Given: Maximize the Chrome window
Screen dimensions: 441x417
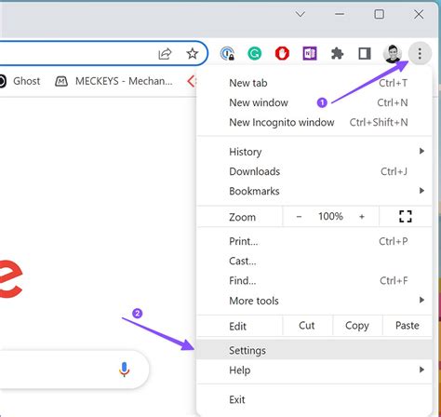Looking at the screenshot, I should [380, 14].
